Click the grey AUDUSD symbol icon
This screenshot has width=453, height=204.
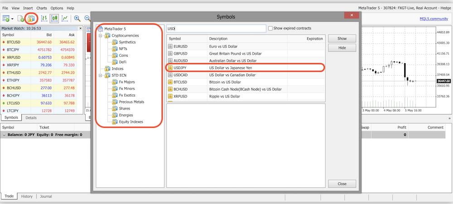(x=170, y=61)
